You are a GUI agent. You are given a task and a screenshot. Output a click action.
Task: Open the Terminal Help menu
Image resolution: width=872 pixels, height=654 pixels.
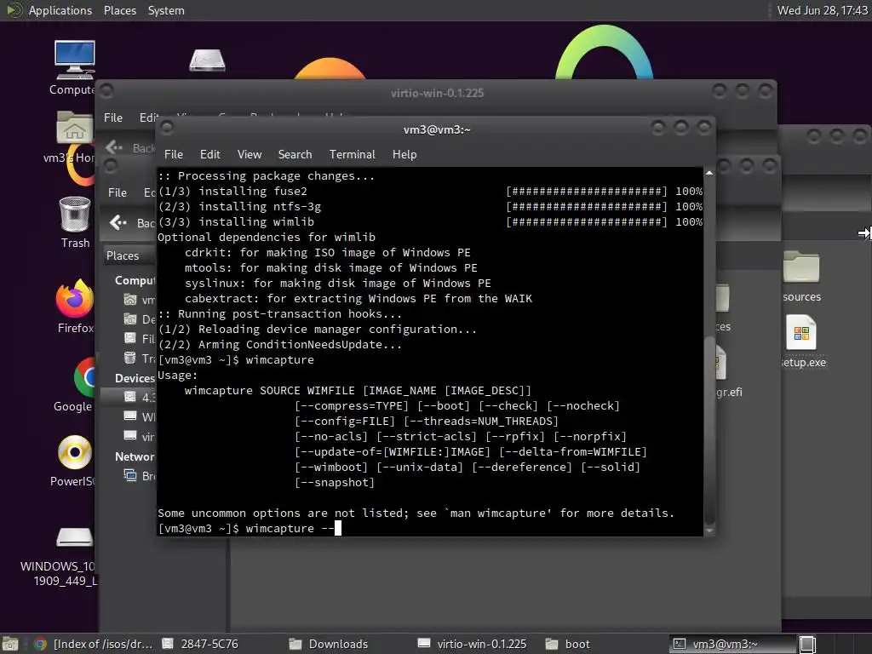coord(404,155)
